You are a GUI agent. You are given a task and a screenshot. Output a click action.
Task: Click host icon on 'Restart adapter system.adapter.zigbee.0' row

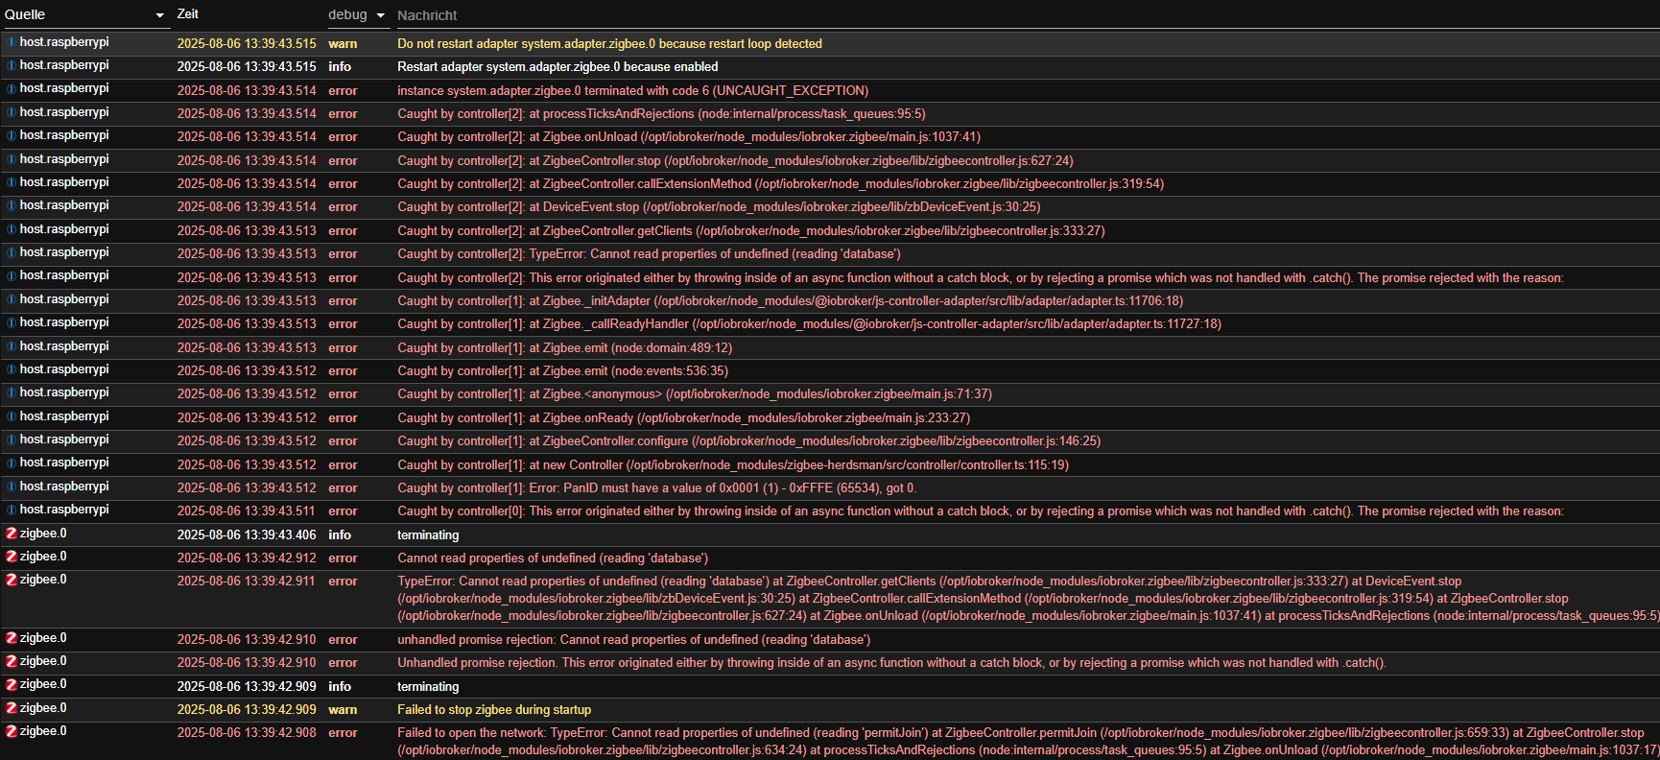(x=12, y=65)
